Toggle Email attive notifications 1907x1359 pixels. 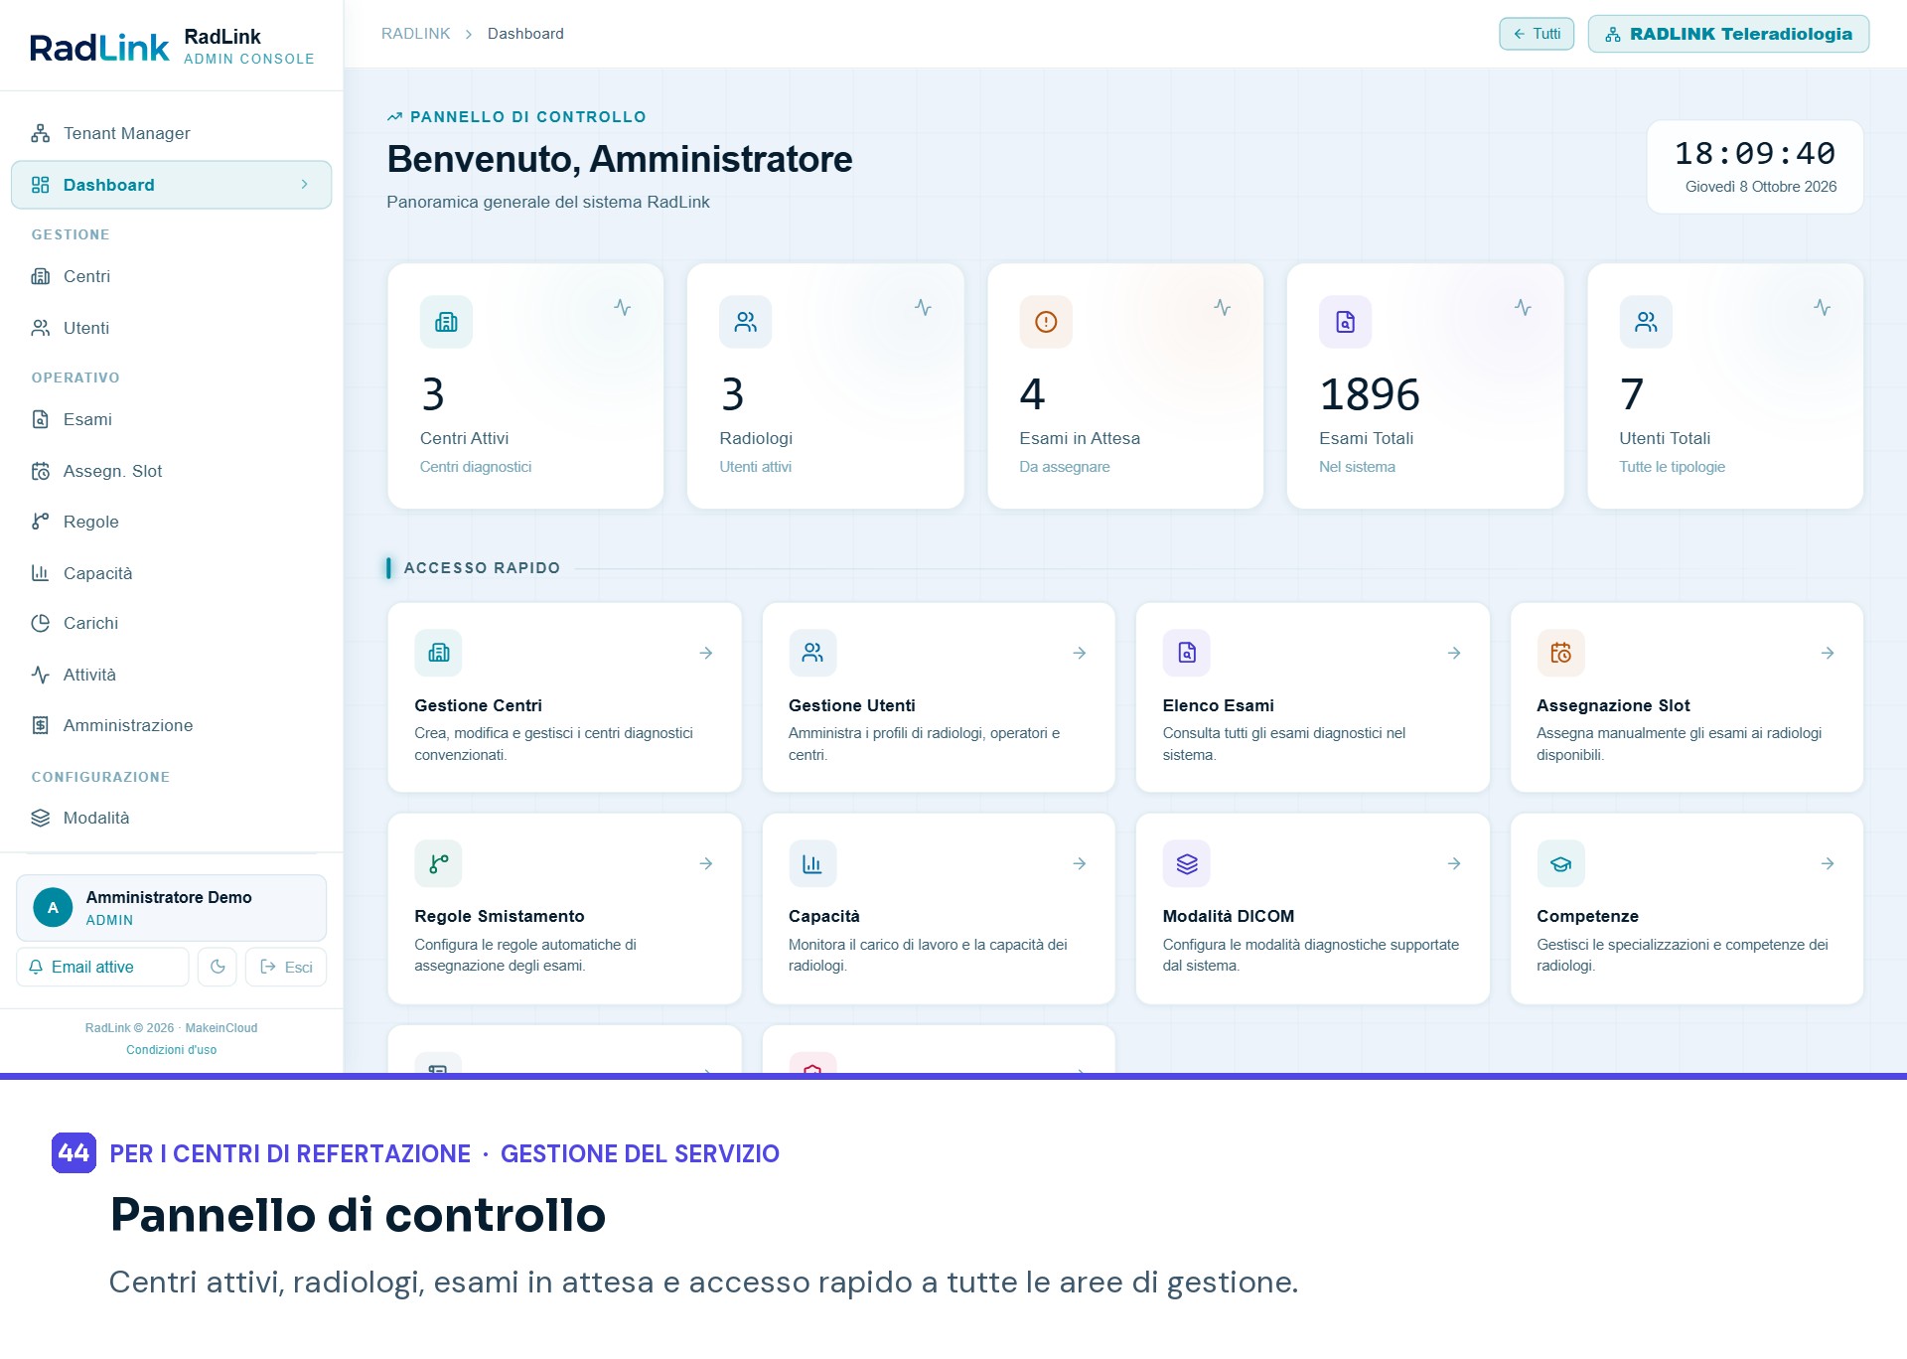tap(102, 967)
